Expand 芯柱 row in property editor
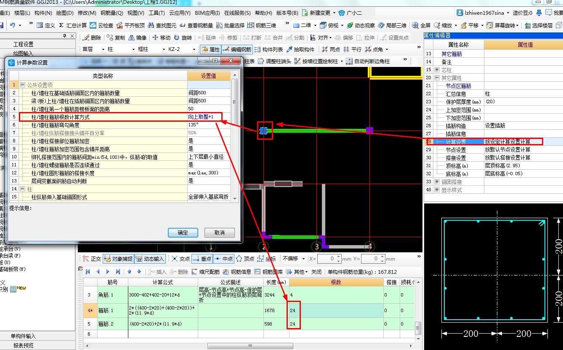 (x=437, y=69)
